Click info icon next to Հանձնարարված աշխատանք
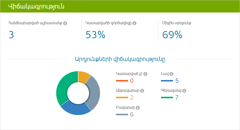Viewport: 240px width, 130px height. (x=65, y=23)
